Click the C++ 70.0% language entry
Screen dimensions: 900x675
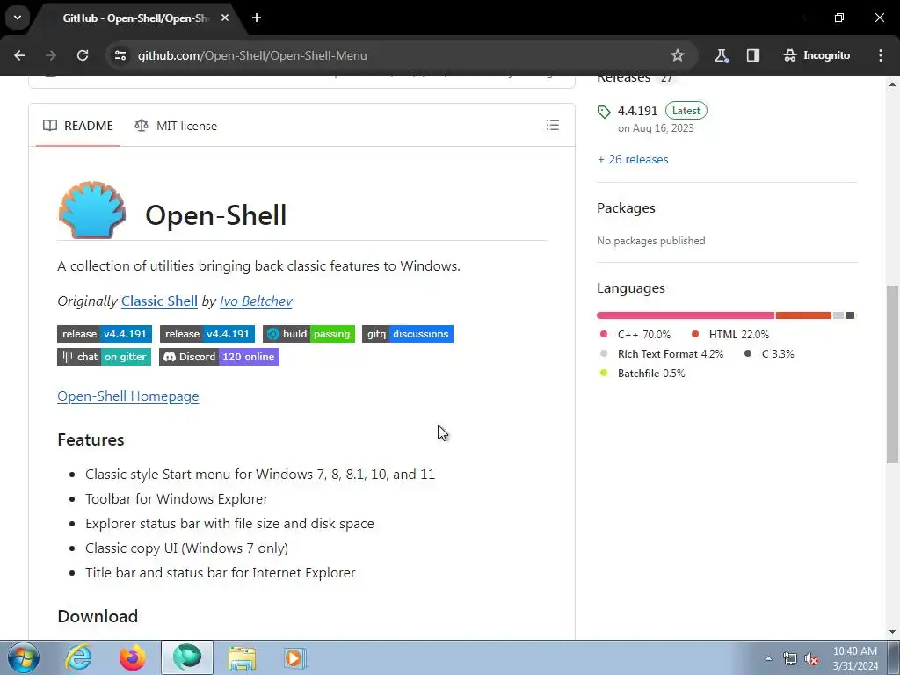(635, 335)
